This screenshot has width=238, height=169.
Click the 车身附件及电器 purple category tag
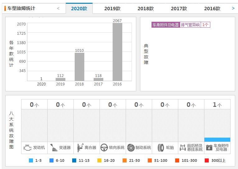pos(166,25)
